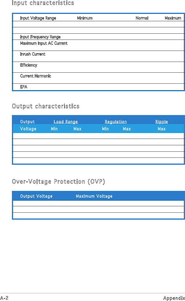Select the underlined Load Range header

pos(66,122)
